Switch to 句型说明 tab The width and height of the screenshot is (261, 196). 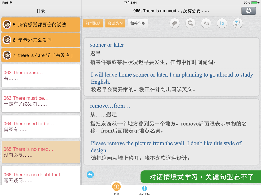pyautogui.click(x=93, y=23)
